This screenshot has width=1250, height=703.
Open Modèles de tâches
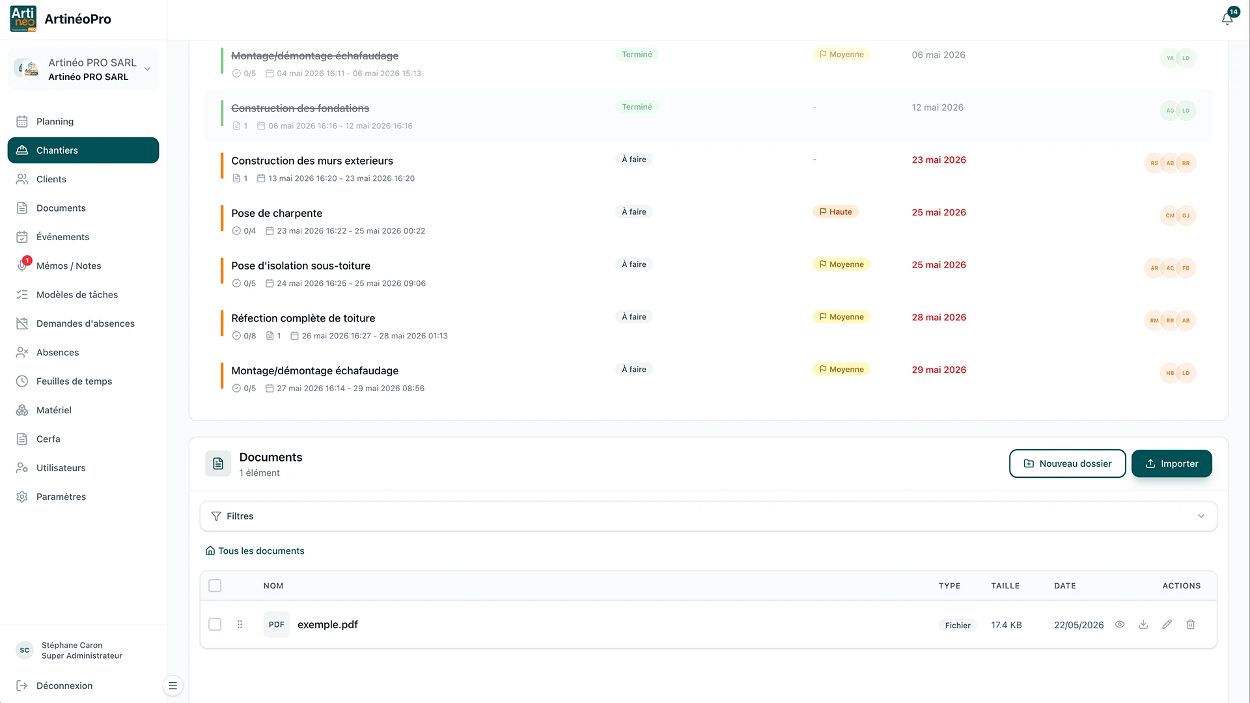83,295
